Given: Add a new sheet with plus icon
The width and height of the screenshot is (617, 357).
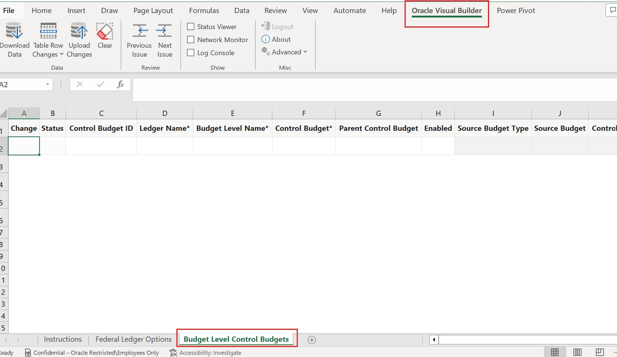Looking at the screenshot, I should (312, 339).
